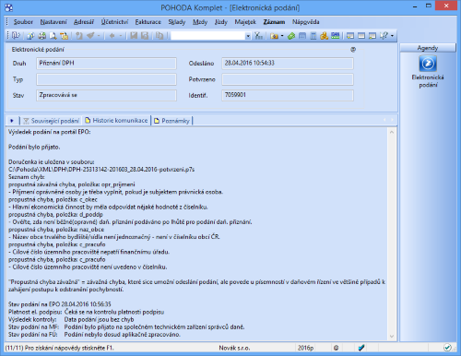
Task: Expand the toolbar search combo box
Action: pyautogui.click(x=248, y=36)
